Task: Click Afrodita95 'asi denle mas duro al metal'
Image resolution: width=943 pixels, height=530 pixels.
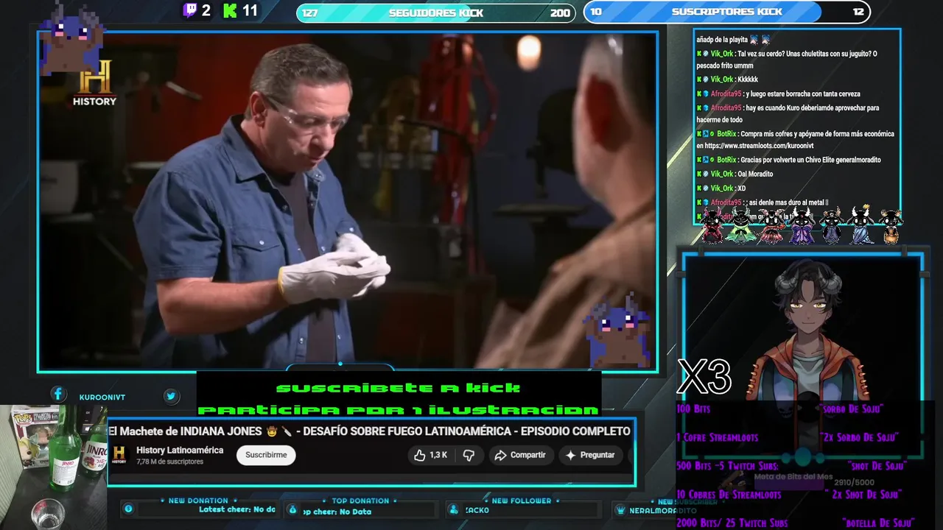Action: click(x=763, y=202)
